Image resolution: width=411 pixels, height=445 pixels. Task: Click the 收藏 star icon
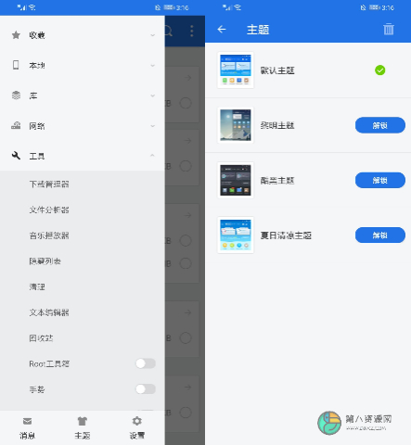click(x=16, y=35)
